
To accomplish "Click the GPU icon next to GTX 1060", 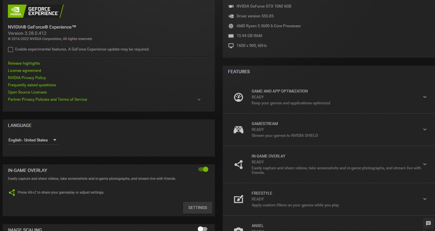I will (231, 6).
